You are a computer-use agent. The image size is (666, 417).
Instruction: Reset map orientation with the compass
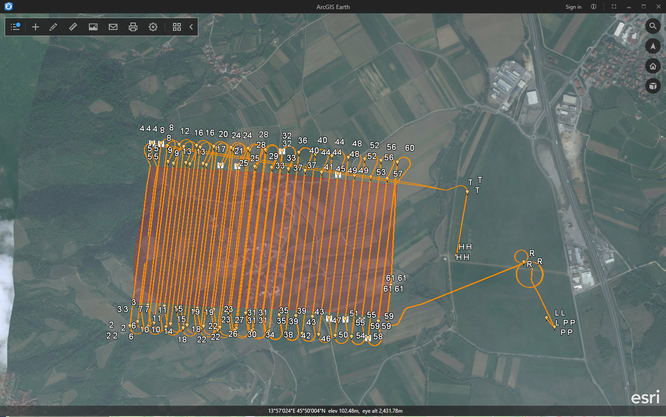[x=653, y=46]
